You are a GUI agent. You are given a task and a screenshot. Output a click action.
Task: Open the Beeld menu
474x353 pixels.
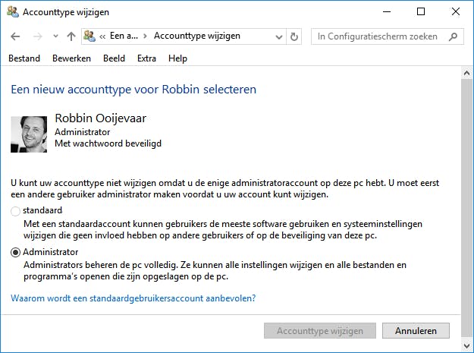coord(114,58)
